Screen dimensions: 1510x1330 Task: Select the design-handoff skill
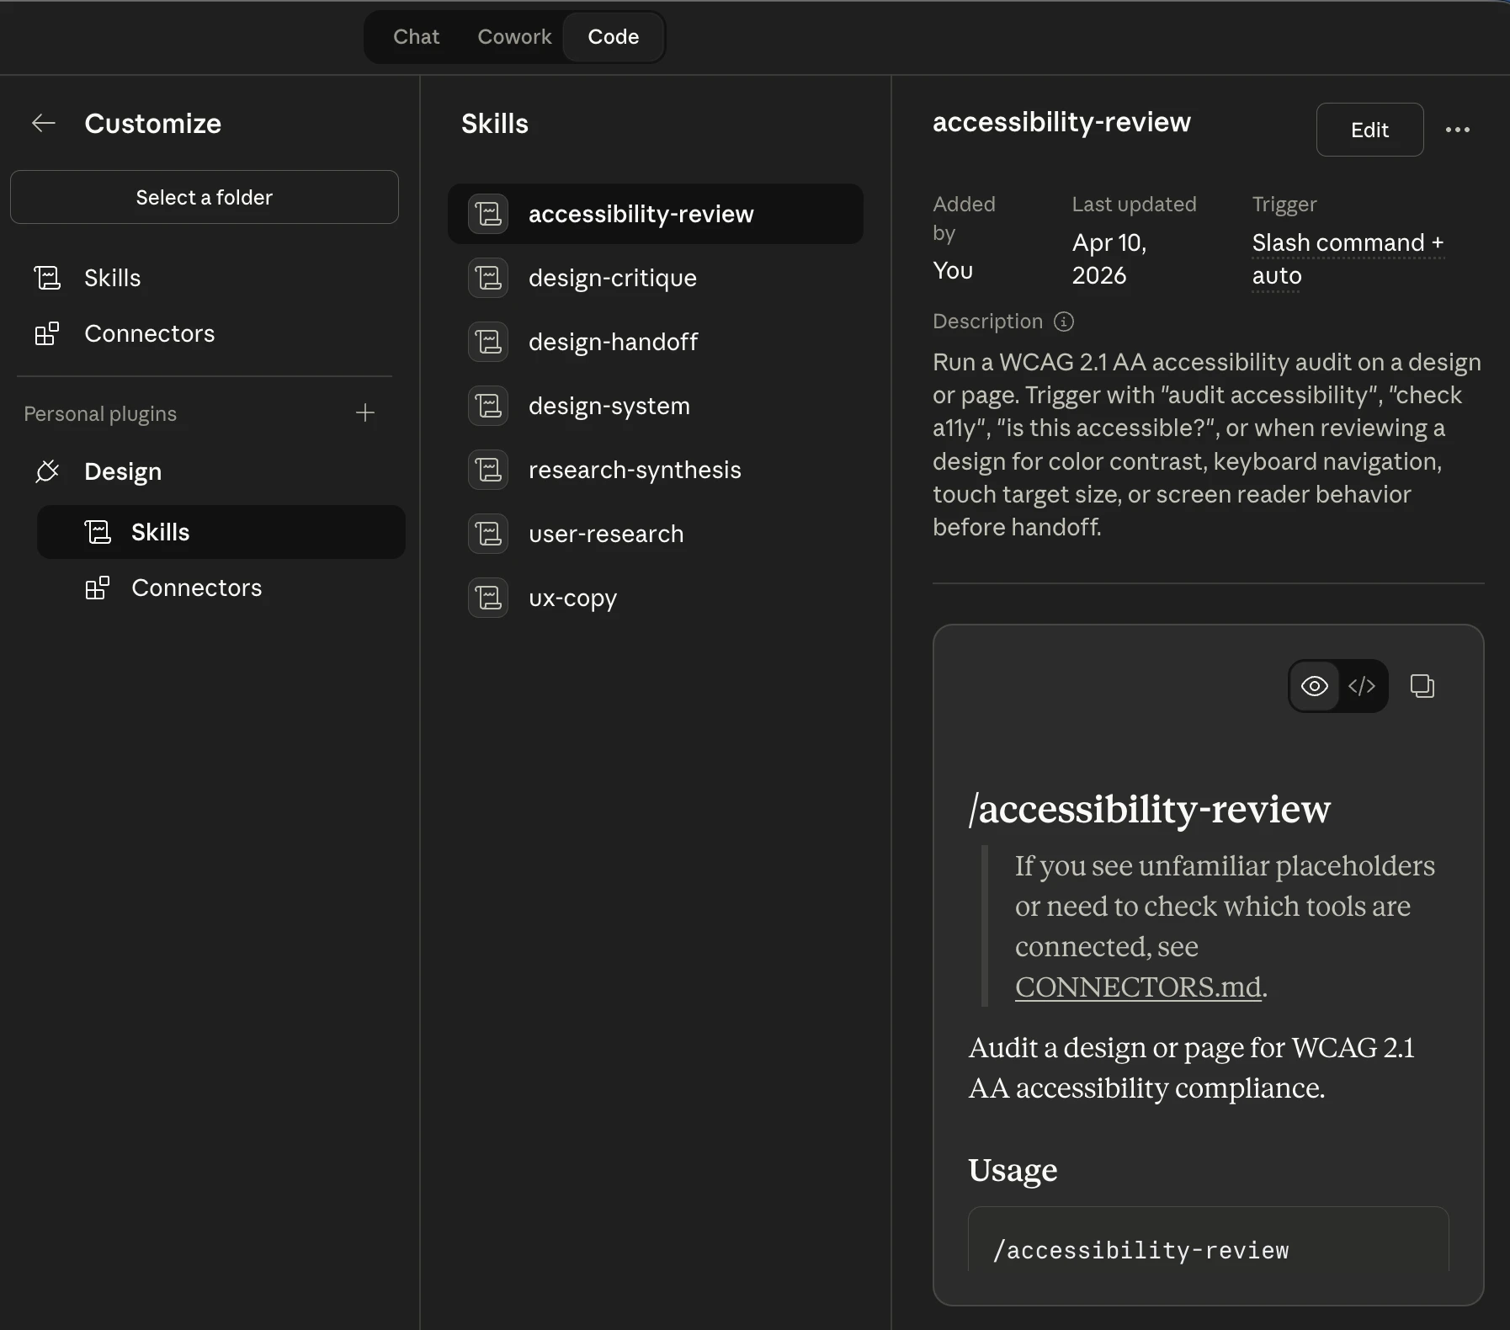point(613,342)
